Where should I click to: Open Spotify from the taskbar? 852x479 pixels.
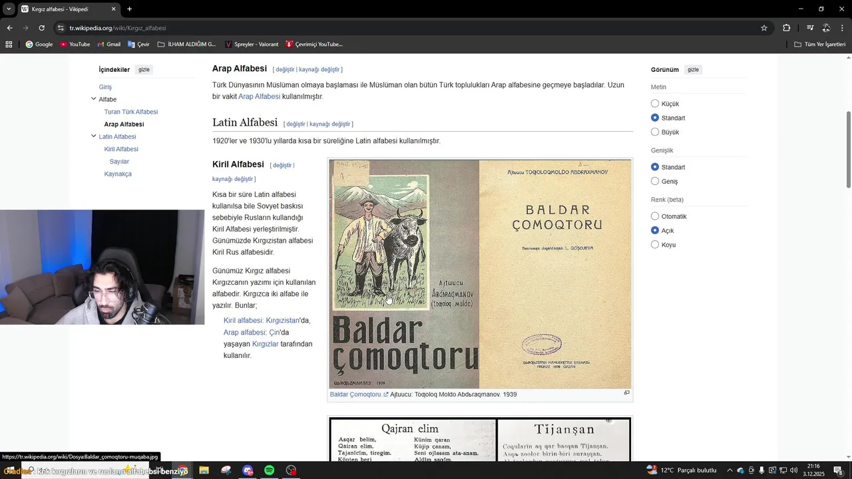point(269,470)
